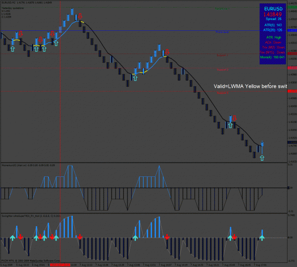This screenshot has height=267, width=297.
Task: Click the SwingMan UltraSuperTRIX indicator label
Action: 31,216
